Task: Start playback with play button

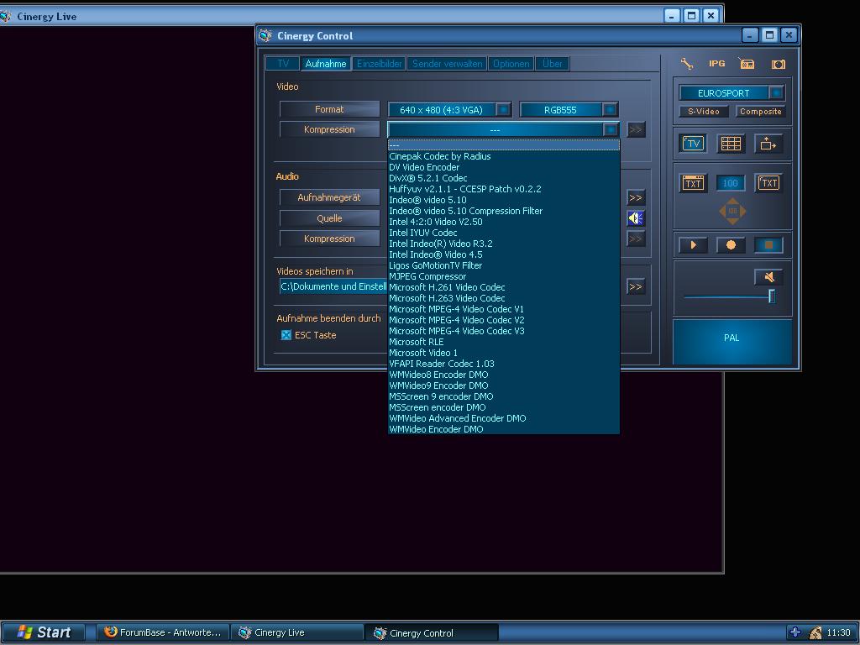Action: (x=693, y=244)
